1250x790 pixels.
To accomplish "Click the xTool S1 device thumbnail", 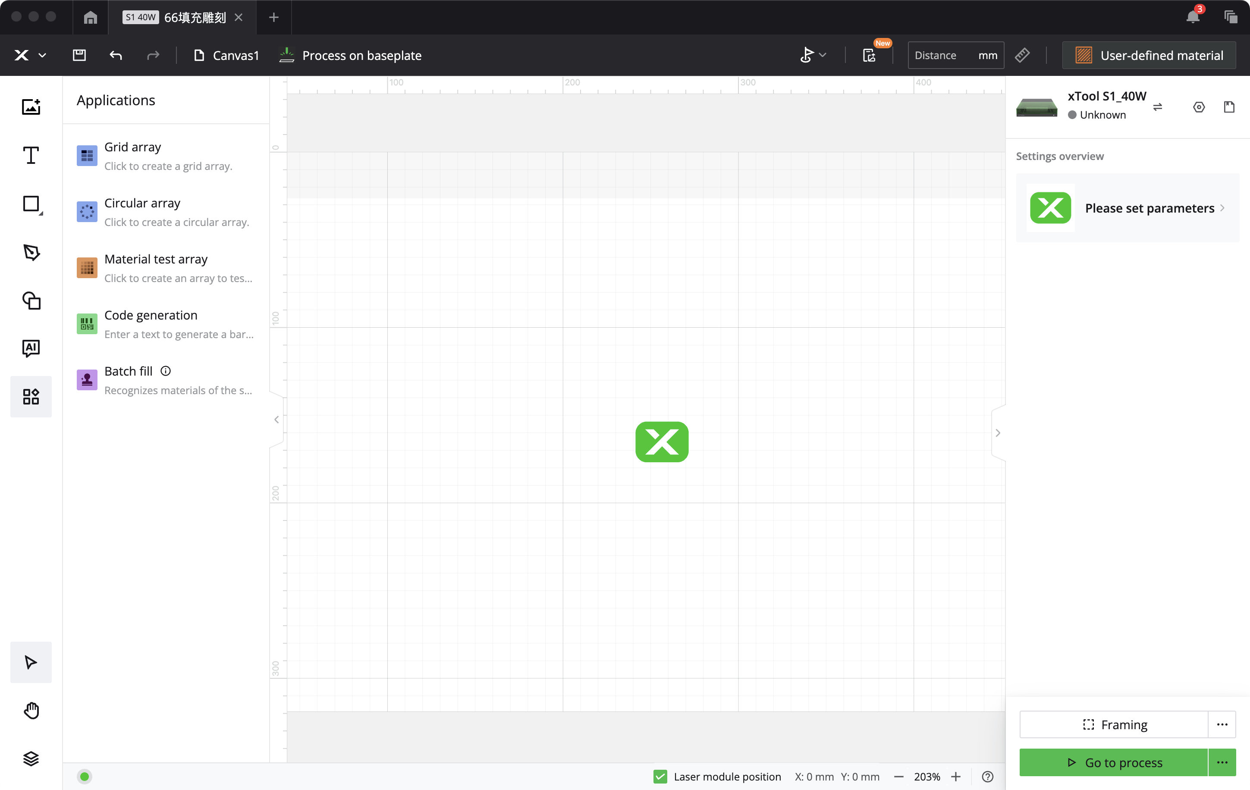I will click(1036, 107).
